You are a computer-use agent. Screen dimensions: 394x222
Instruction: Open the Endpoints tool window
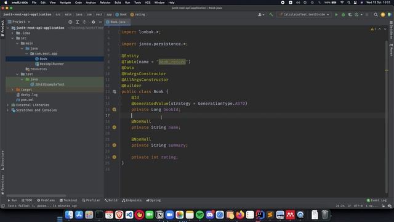[132, 200]
